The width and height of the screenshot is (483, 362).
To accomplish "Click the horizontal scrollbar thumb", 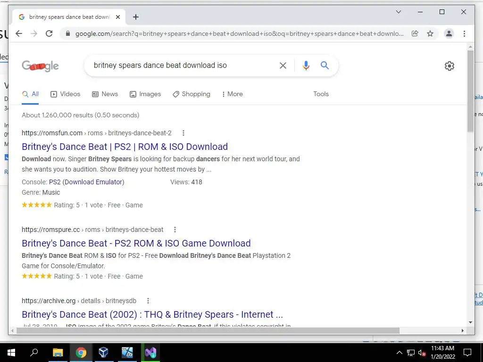I will (208, 330).
